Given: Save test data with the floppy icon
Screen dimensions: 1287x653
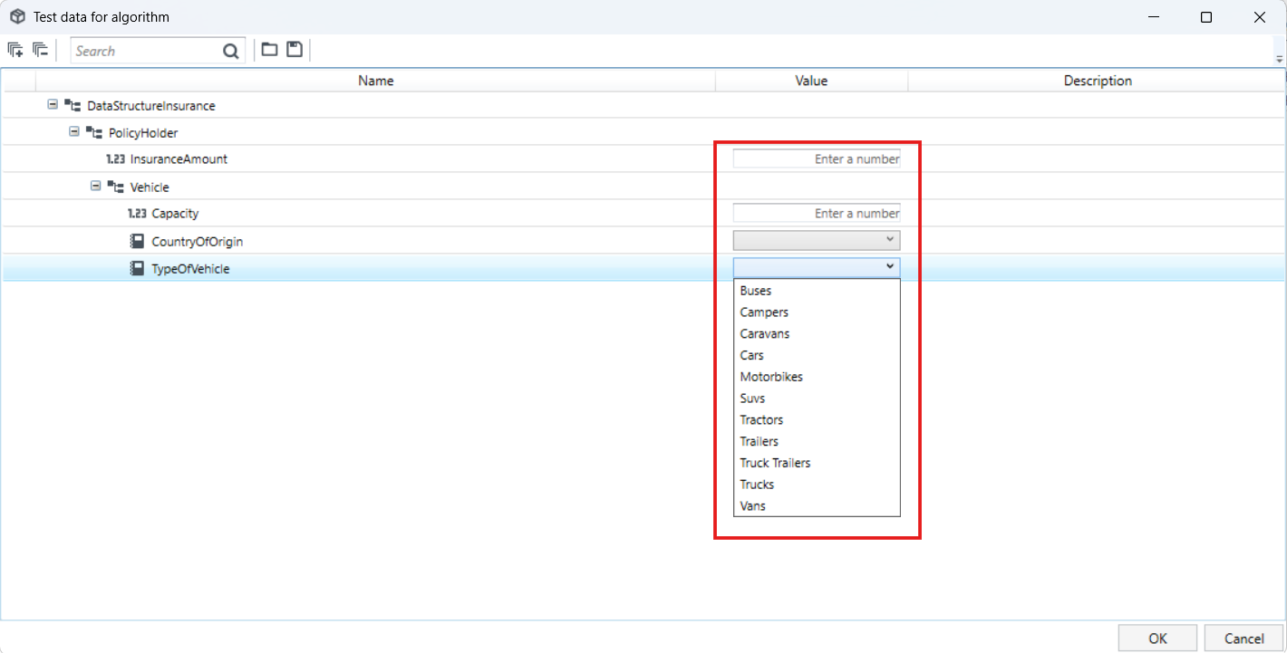Looking at the screenshot, I should pyautogui.click(x=295, y=50).
